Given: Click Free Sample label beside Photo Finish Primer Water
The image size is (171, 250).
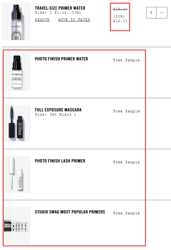Looking at the screenshot, I should (126, 60).
